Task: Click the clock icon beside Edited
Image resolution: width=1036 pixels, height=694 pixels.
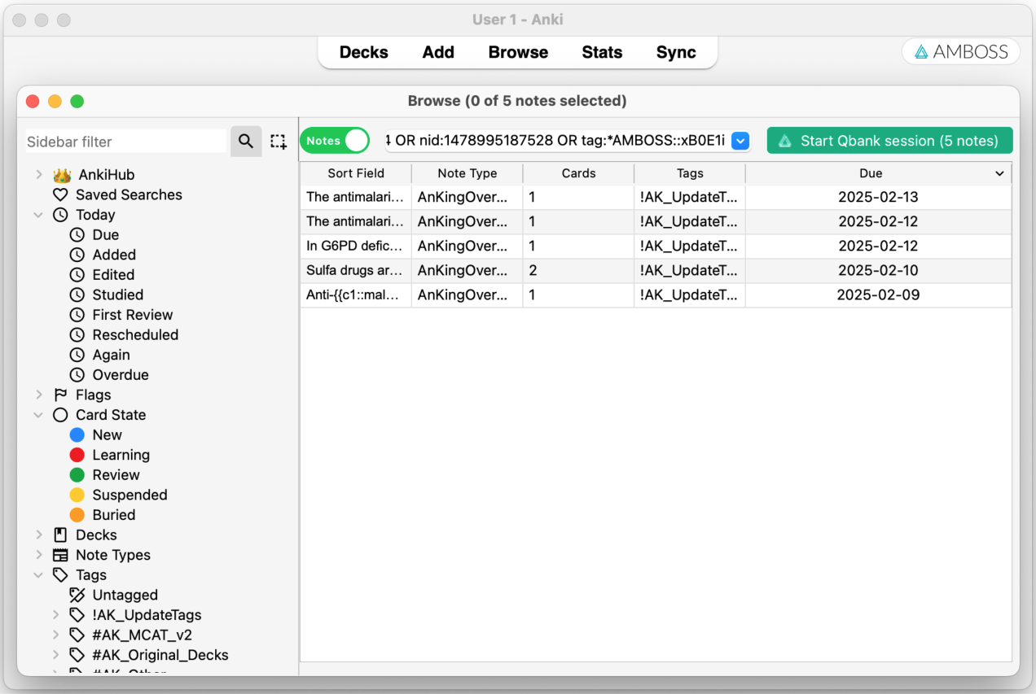Action: pyautogui.click(x=77, y=275)
